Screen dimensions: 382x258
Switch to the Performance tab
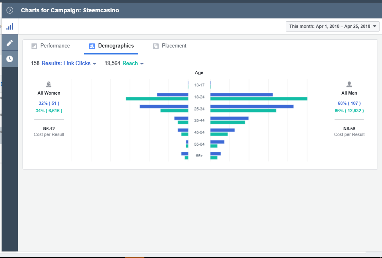point(55,46)
